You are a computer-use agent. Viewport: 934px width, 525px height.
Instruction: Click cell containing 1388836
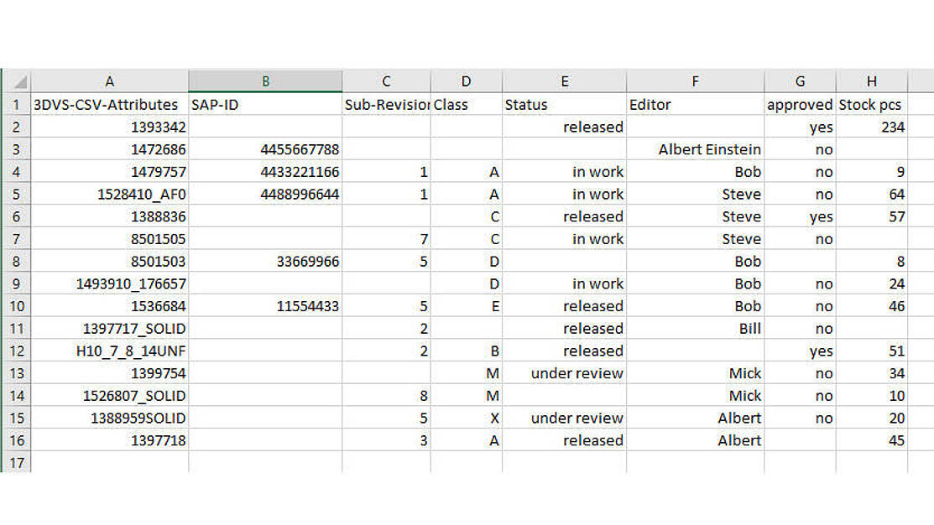click(x=110, y=216)
